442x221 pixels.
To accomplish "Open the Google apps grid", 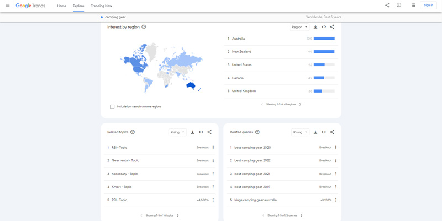I will coord(413,6).
